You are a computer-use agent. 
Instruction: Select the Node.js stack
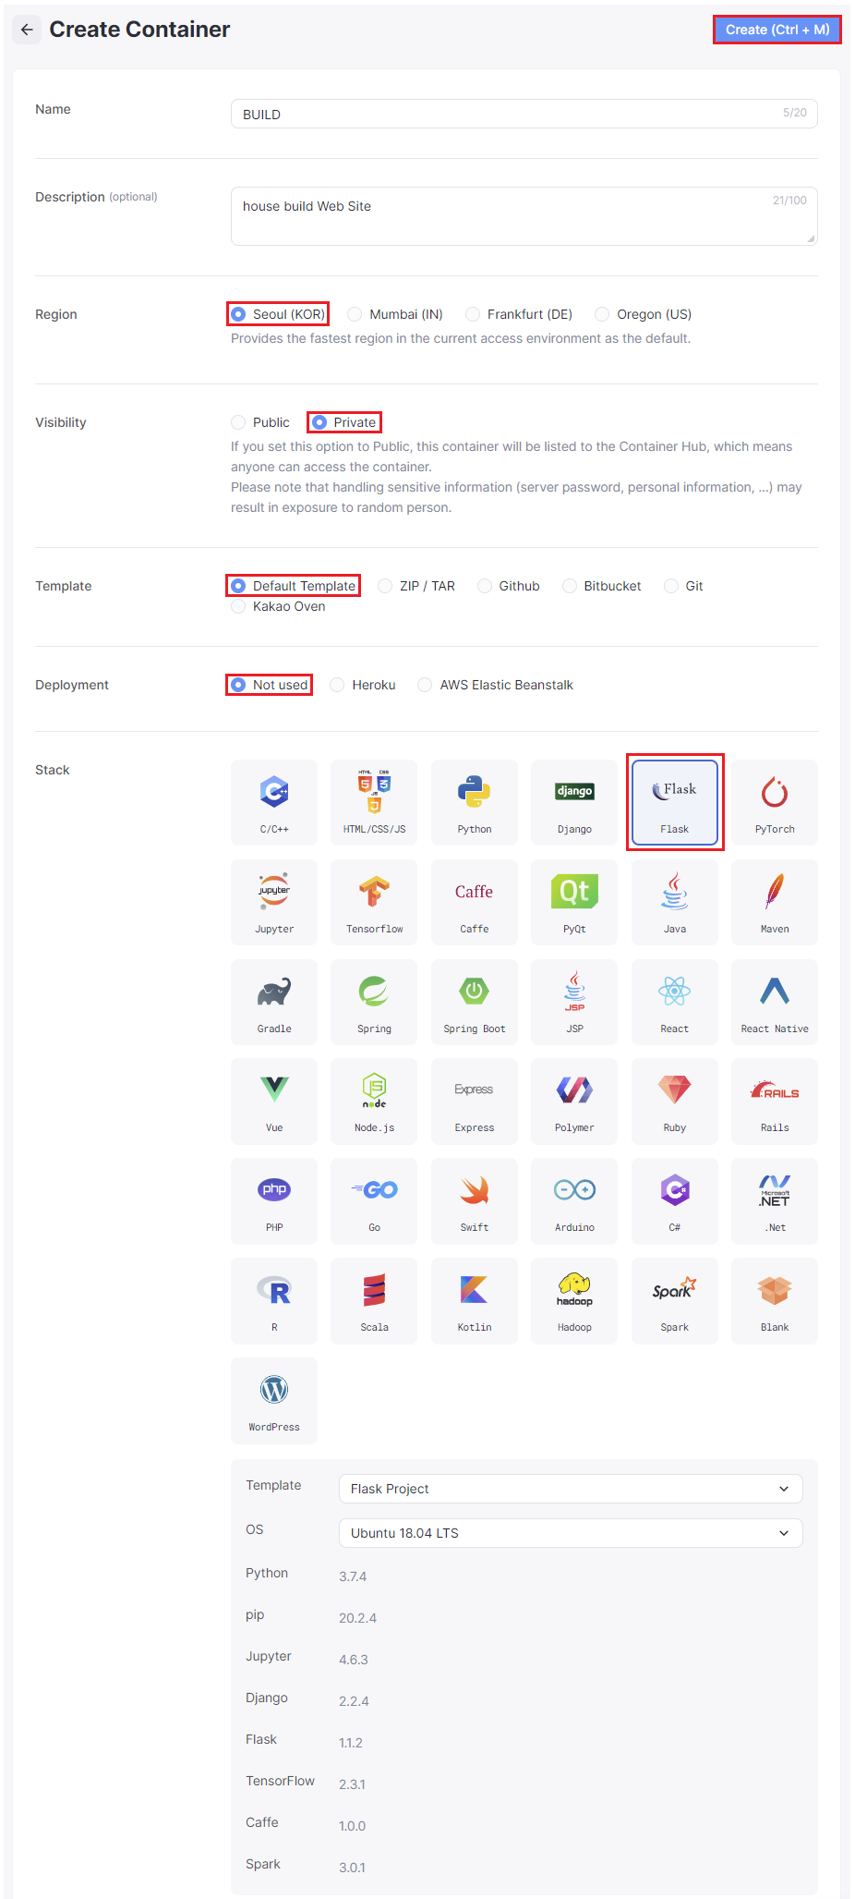click(374, 1102)
